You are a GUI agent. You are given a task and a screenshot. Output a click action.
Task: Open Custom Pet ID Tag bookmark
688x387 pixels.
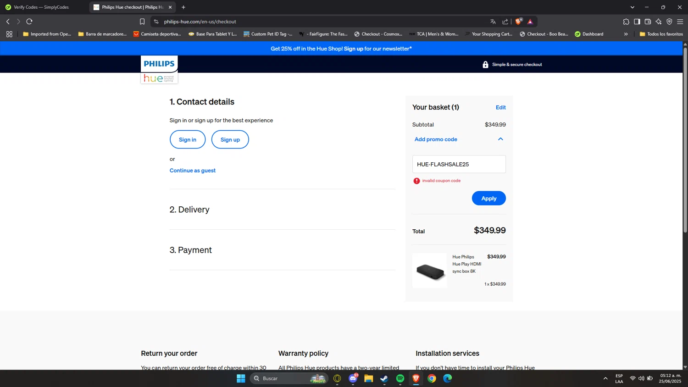(268, 34)
